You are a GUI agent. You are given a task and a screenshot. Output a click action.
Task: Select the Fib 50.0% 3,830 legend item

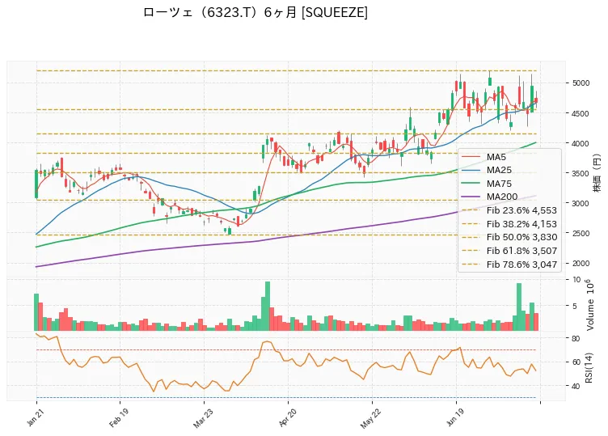tap(509, 237)
